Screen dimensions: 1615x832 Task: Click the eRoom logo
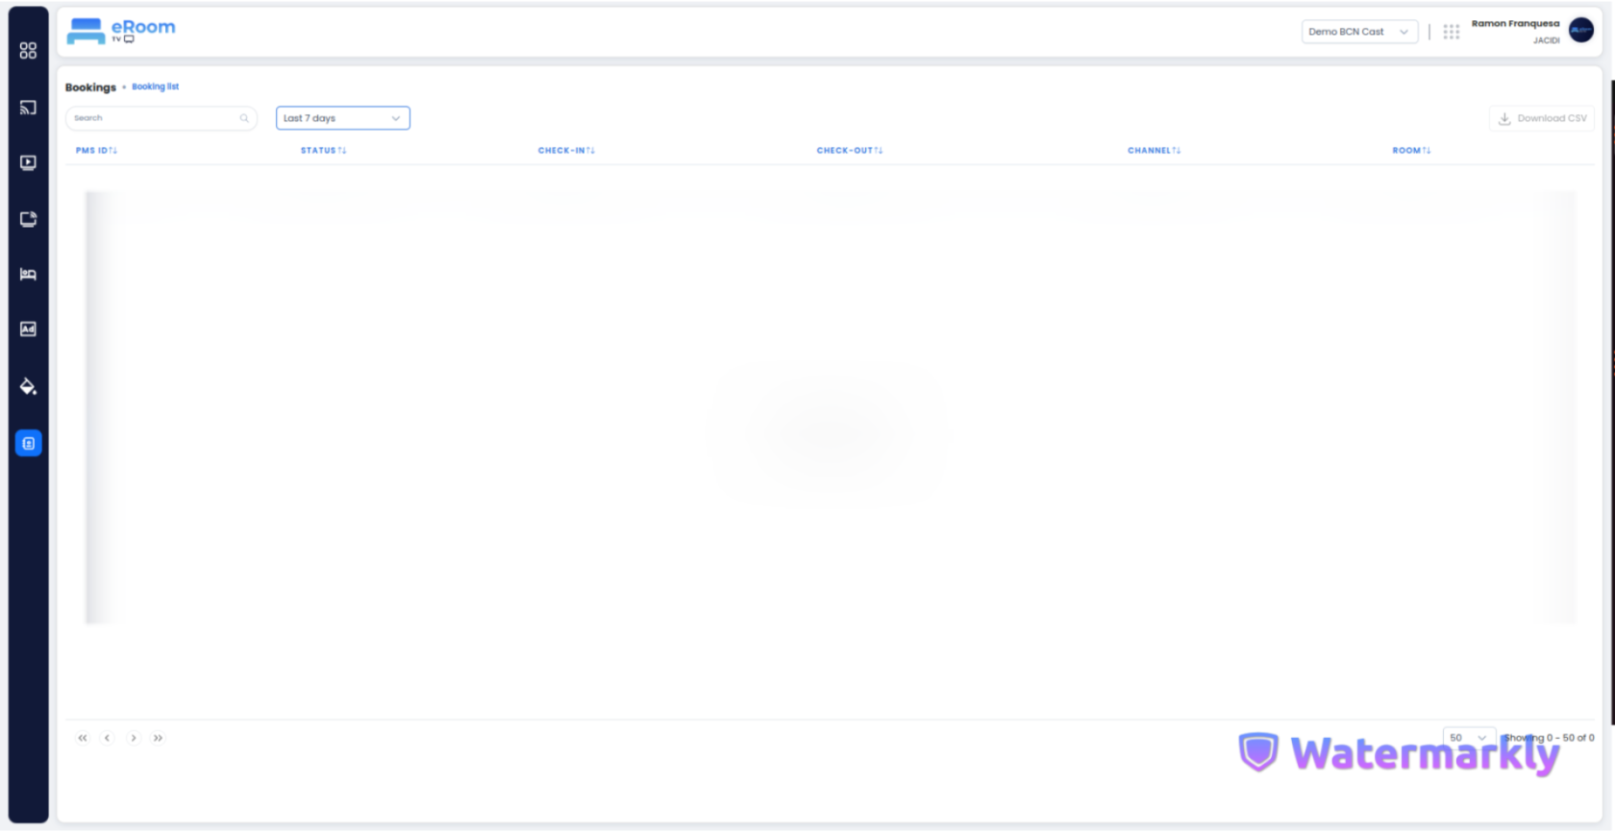click(121, 31)
